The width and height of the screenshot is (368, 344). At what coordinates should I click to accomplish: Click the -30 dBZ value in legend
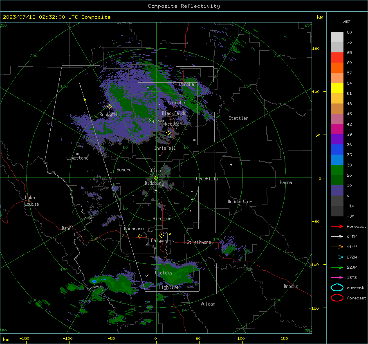pyautogui.click(x=350, y=216)
